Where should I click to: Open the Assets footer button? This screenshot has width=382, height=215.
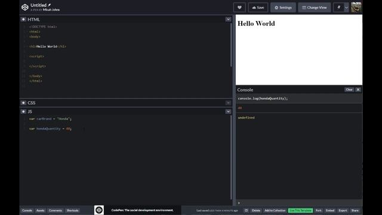coord(41,210)
